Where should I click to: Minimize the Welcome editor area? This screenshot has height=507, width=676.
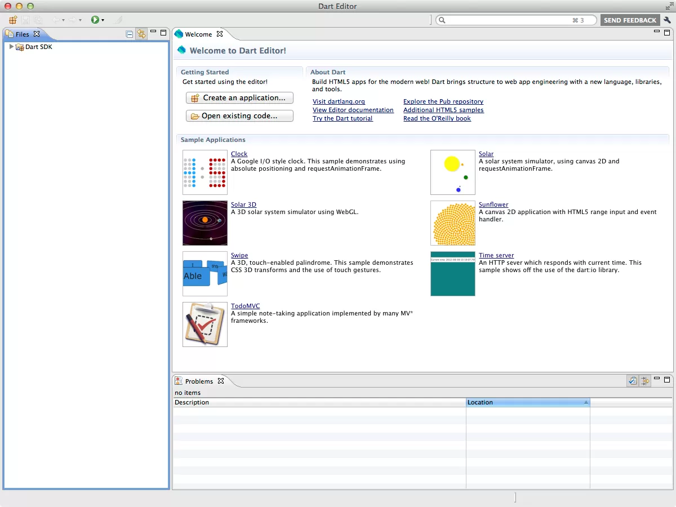click(657, 32)
